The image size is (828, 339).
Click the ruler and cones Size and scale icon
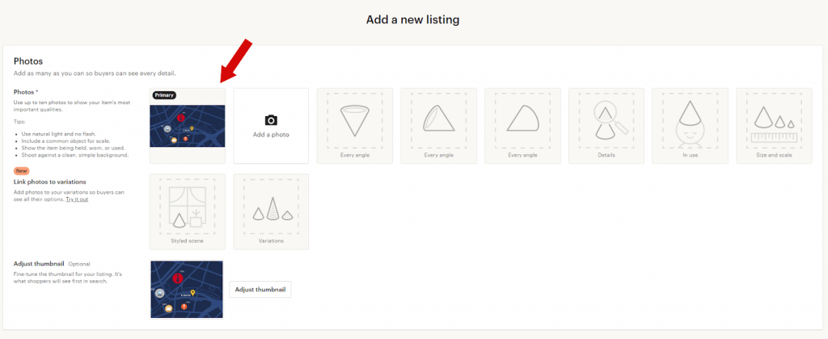tap(774, 121)
